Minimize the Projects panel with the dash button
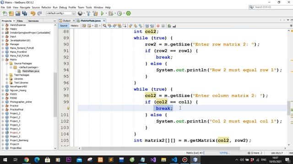293x164 pixels. (x=54, y=21)
